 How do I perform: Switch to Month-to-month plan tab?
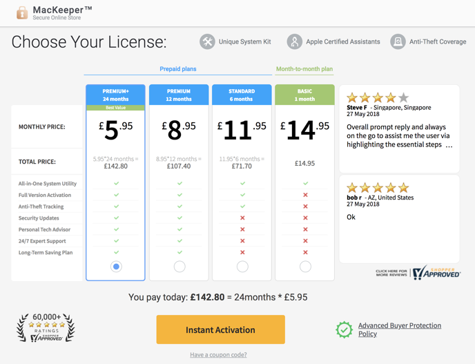coord(304,69)
